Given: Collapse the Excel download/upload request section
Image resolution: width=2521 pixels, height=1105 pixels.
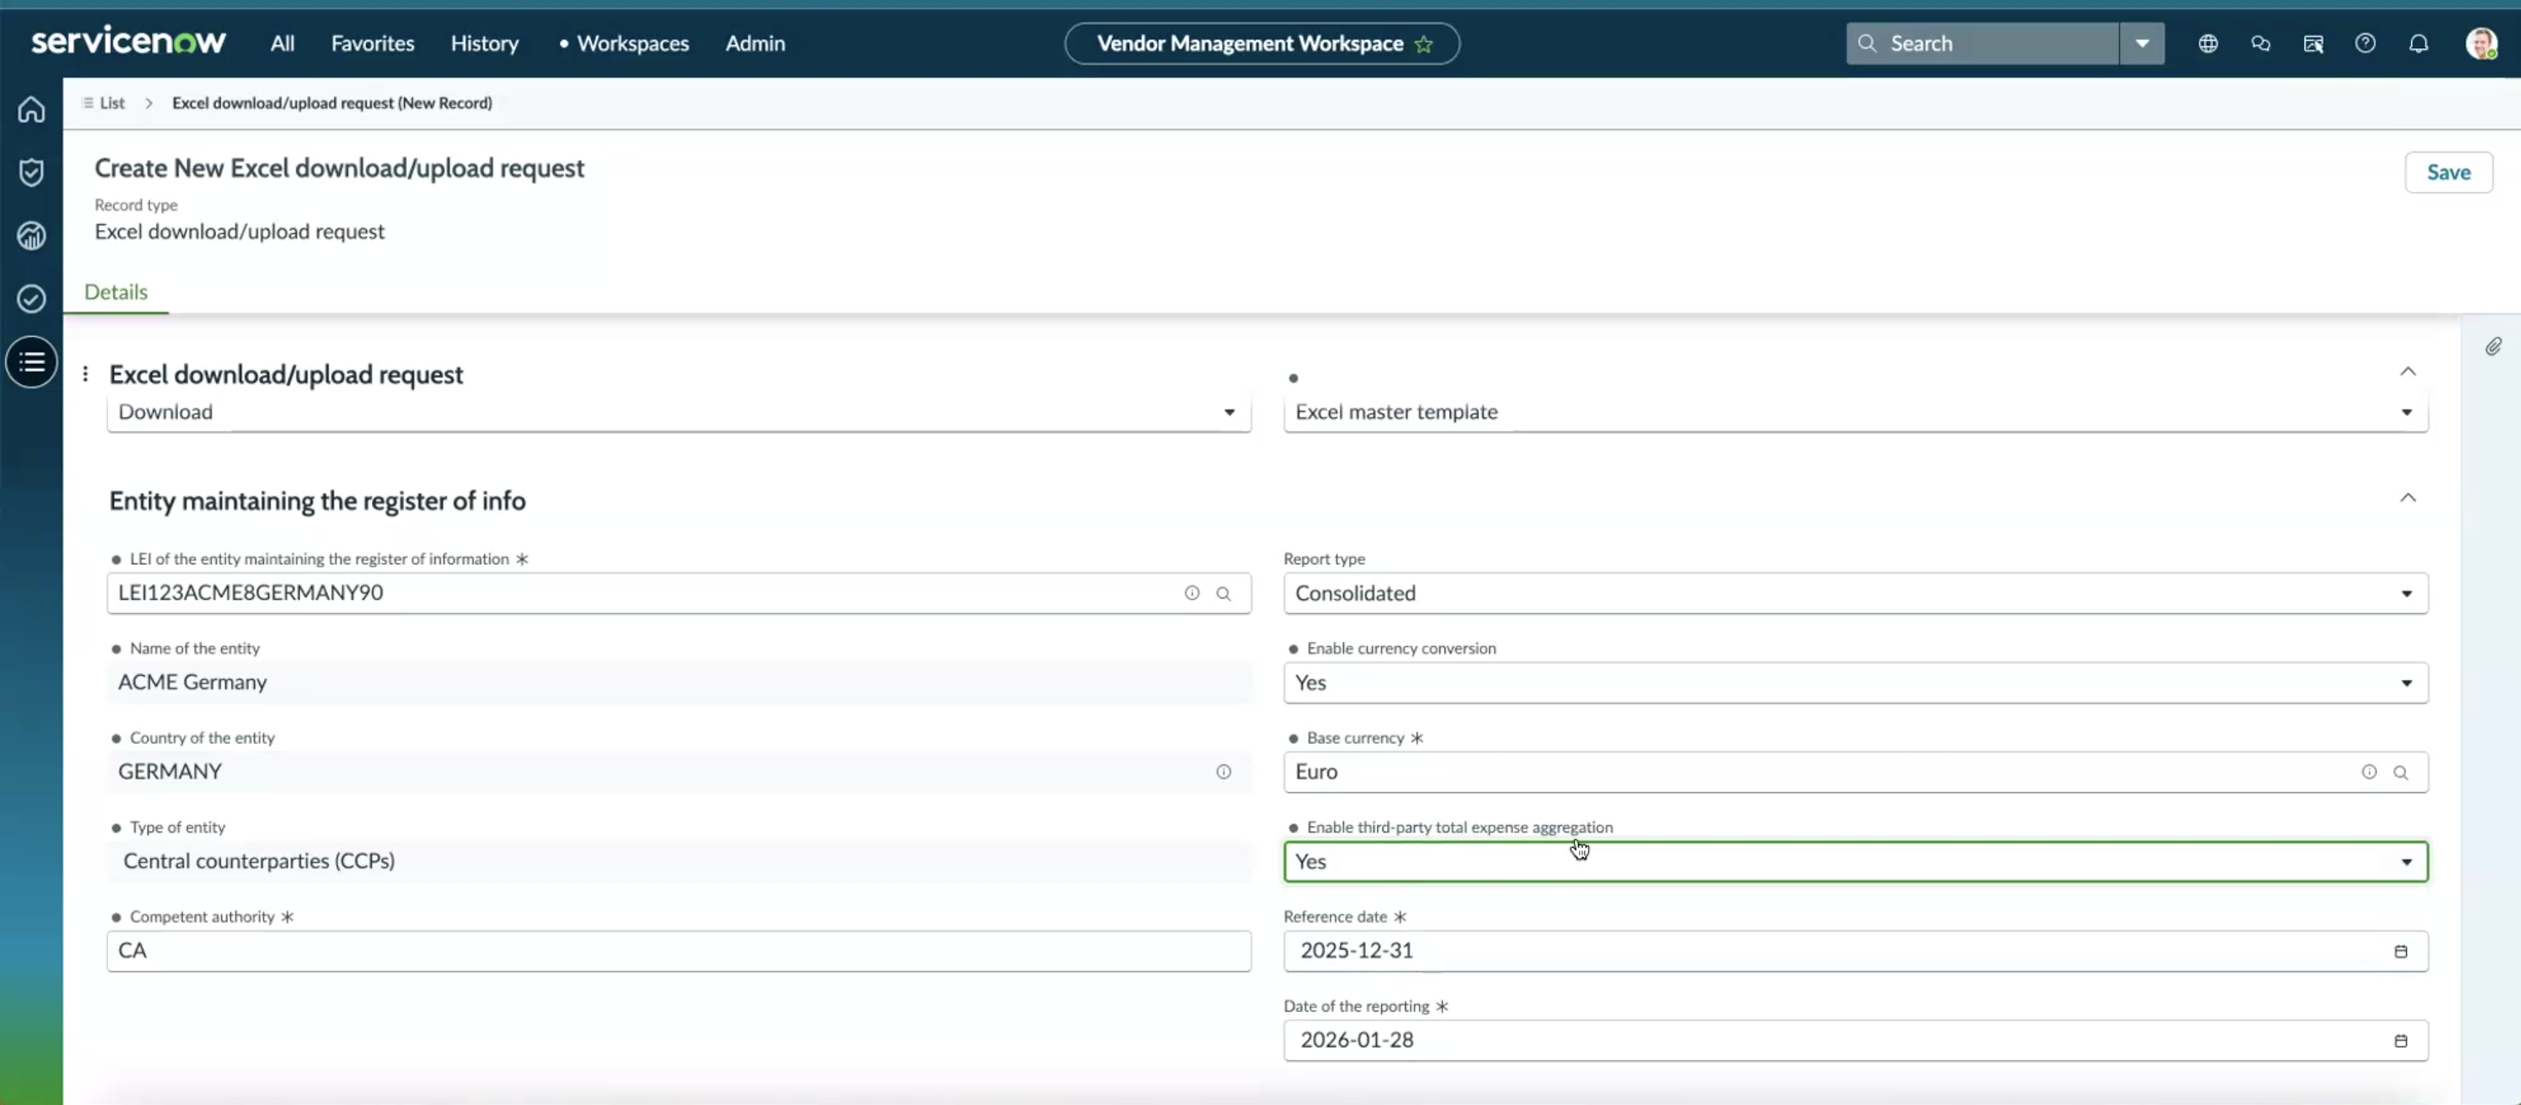Looking at the screenshot, I should pyautogui.click(x=2408, y=371).
